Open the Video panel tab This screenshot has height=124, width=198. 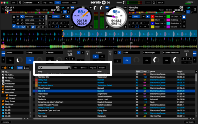[74, 3]
